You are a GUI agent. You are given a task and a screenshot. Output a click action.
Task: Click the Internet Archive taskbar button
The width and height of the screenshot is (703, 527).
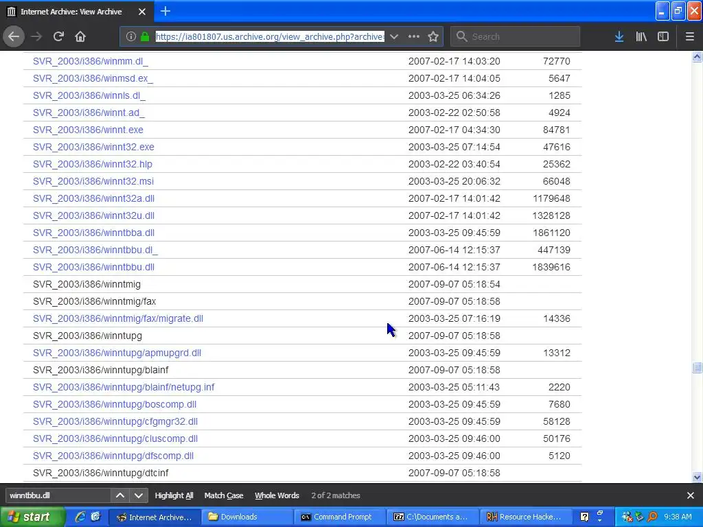pos(154,517)
